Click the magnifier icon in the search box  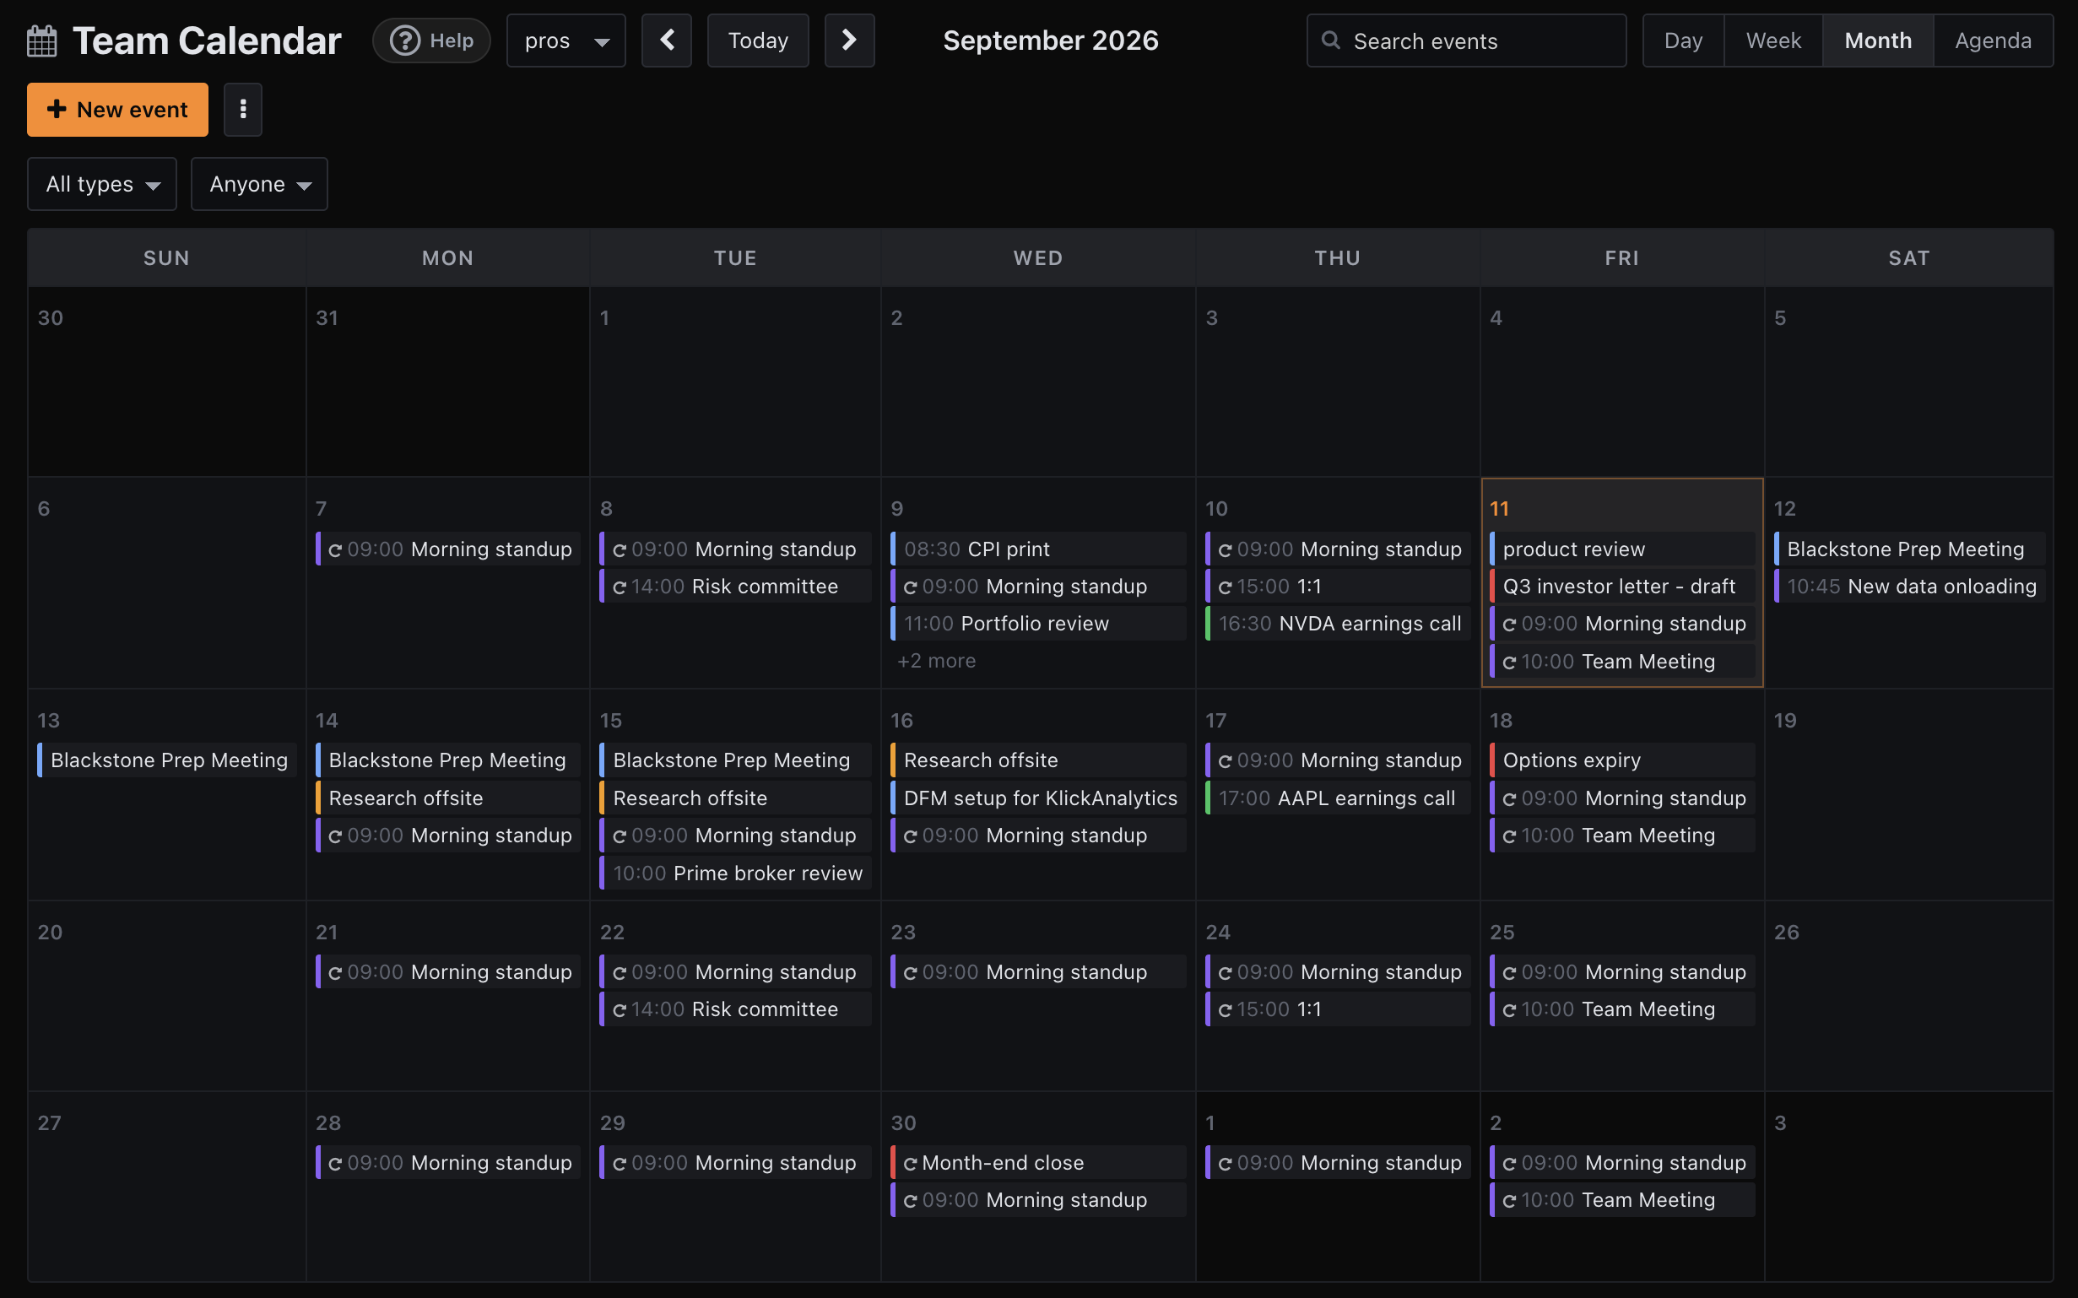pyautogui.click(x=1330, y=41)
